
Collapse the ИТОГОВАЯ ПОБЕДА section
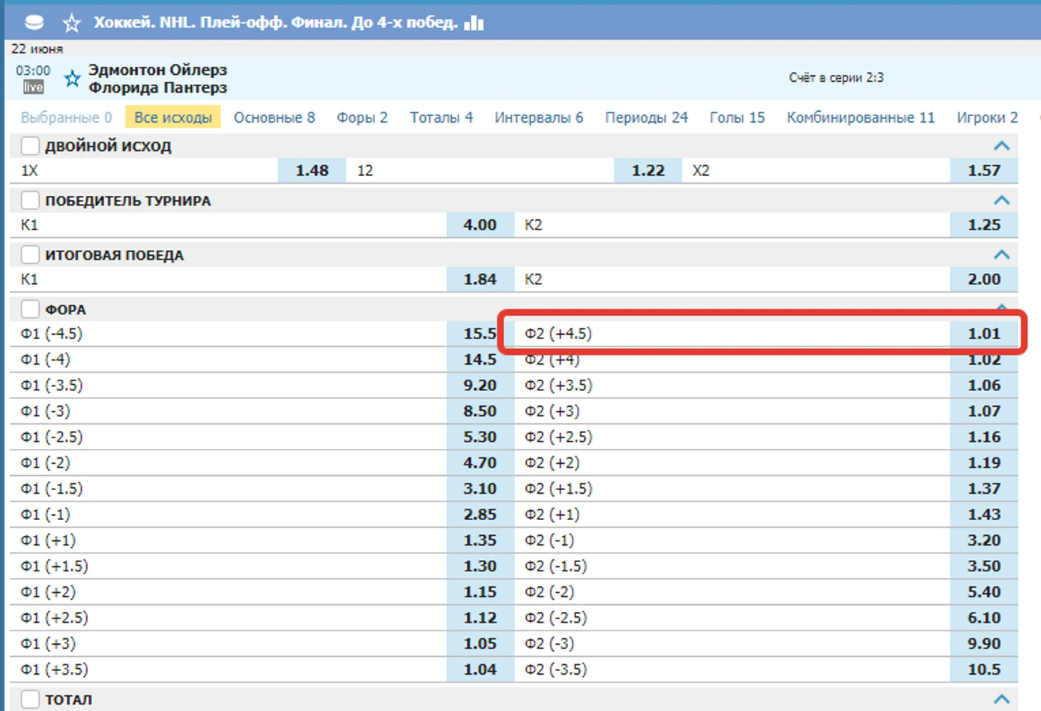[x=1002, y=254]
